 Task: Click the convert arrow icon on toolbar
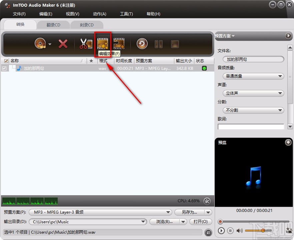[119, 43]
